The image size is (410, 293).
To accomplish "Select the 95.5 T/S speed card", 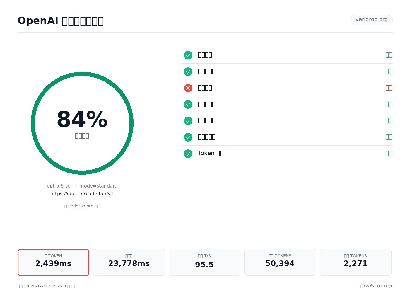I will [204, 262].
